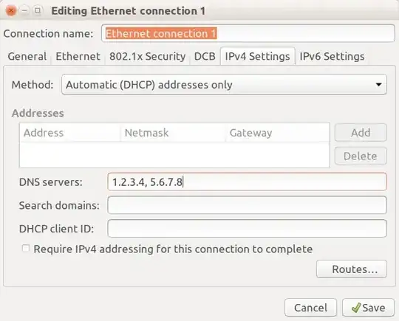Switch to the General tab
The height and width of the screenshot is (321, 399).
(x=27, y=56)
